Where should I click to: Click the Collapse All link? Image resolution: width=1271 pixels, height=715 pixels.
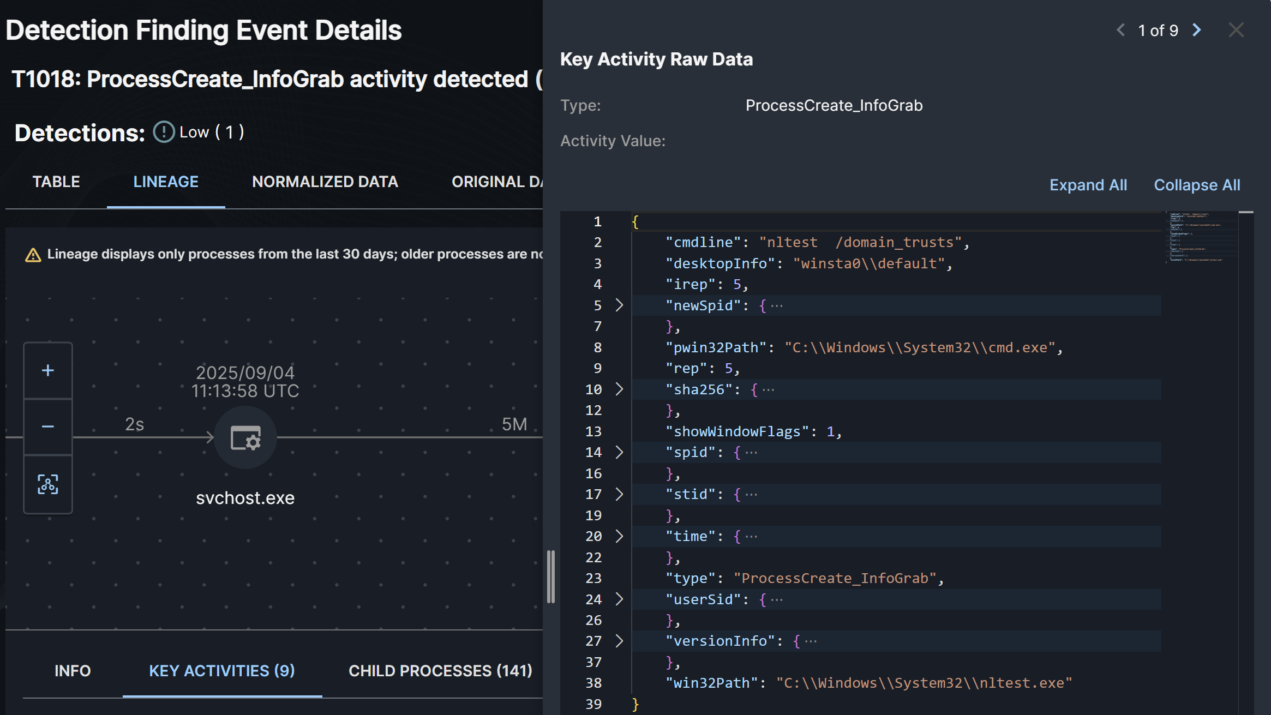[1197, 185]
